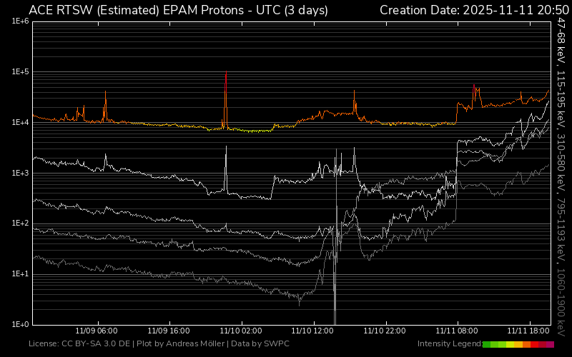The image size is (572, 357).
Task: Click the Creation Date timestamp text
Action: pos(473,10)
